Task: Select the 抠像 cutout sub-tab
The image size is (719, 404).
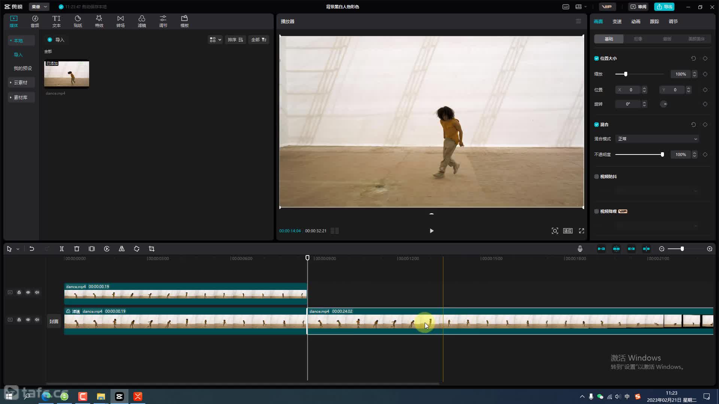Action: [x=638, y=39]
